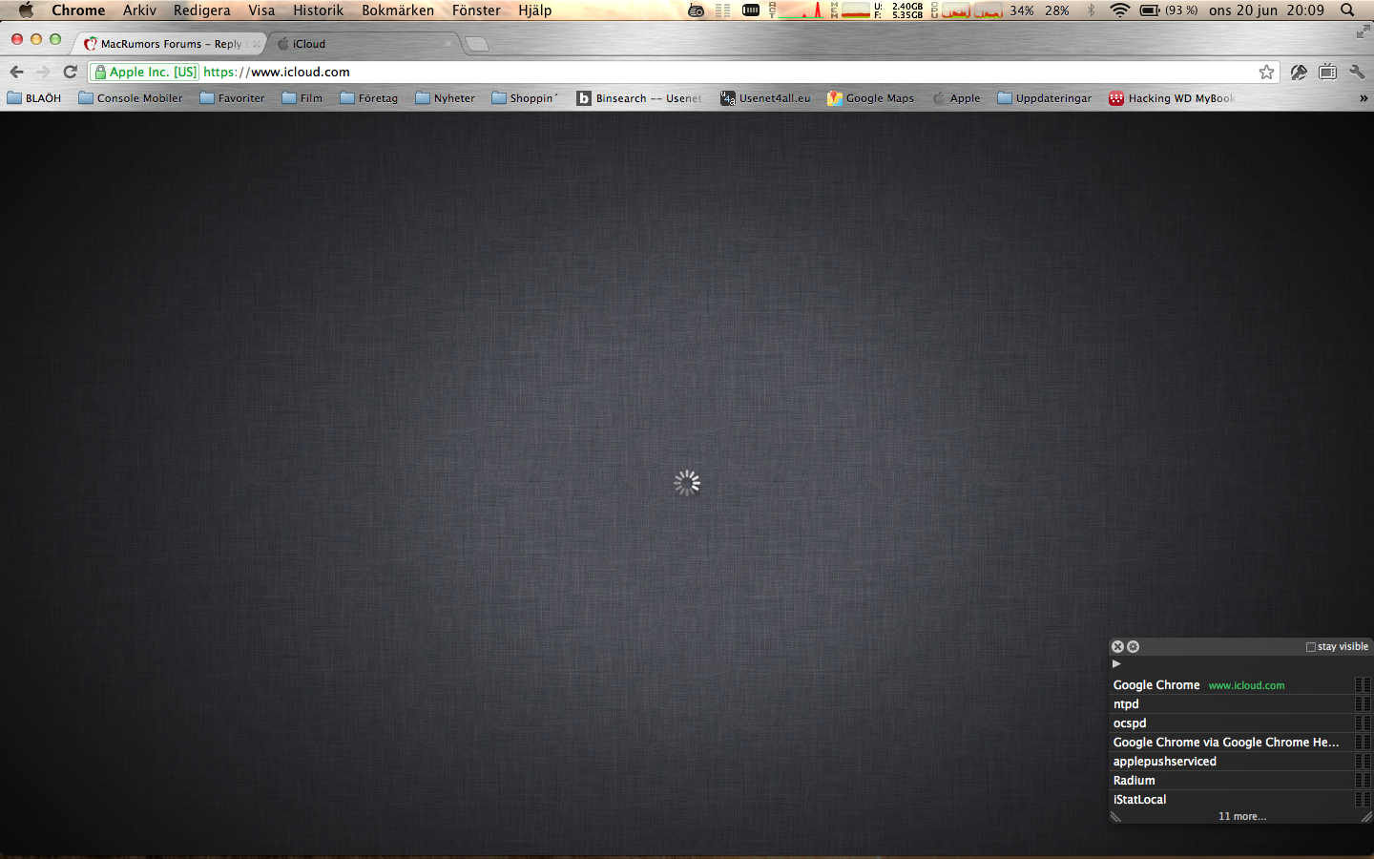Viewport: 1374px width, 859px height.
Task: Open the Chrome application menu
Action: 78,10
